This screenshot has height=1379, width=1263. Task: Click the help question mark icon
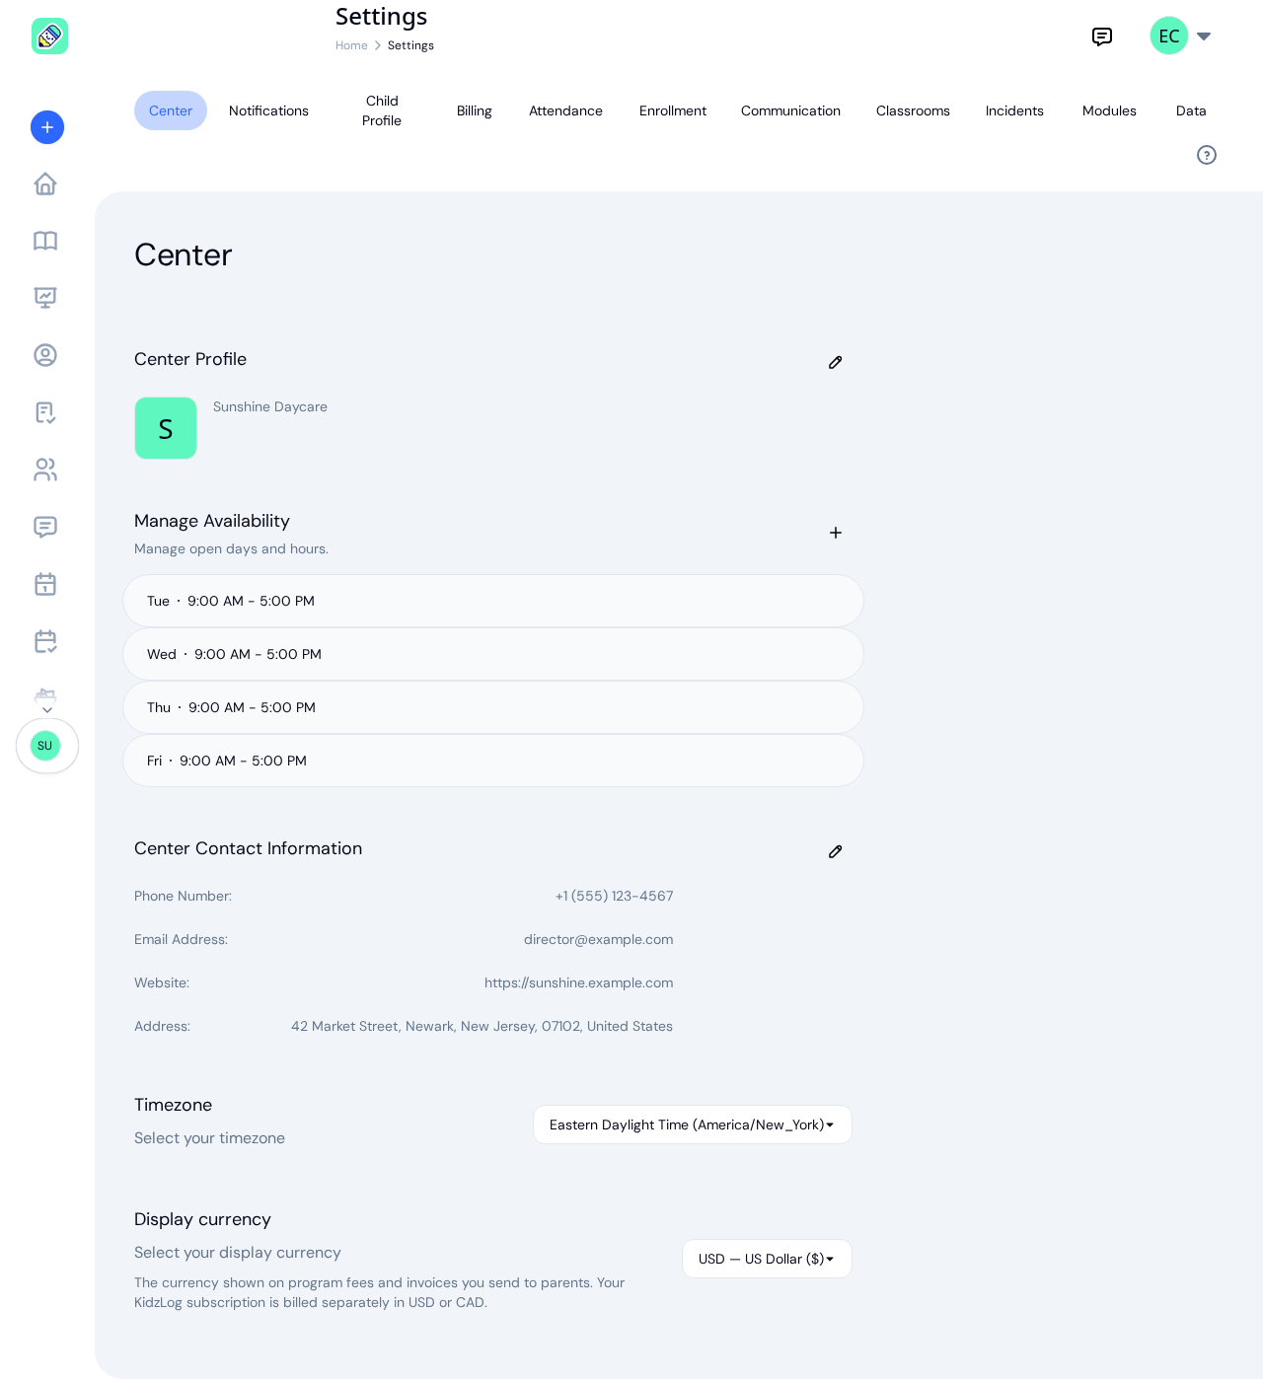click(1207, 155)
